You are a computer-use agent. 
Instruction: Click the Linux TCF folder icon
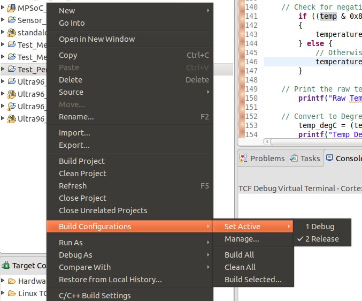[12, 293]
